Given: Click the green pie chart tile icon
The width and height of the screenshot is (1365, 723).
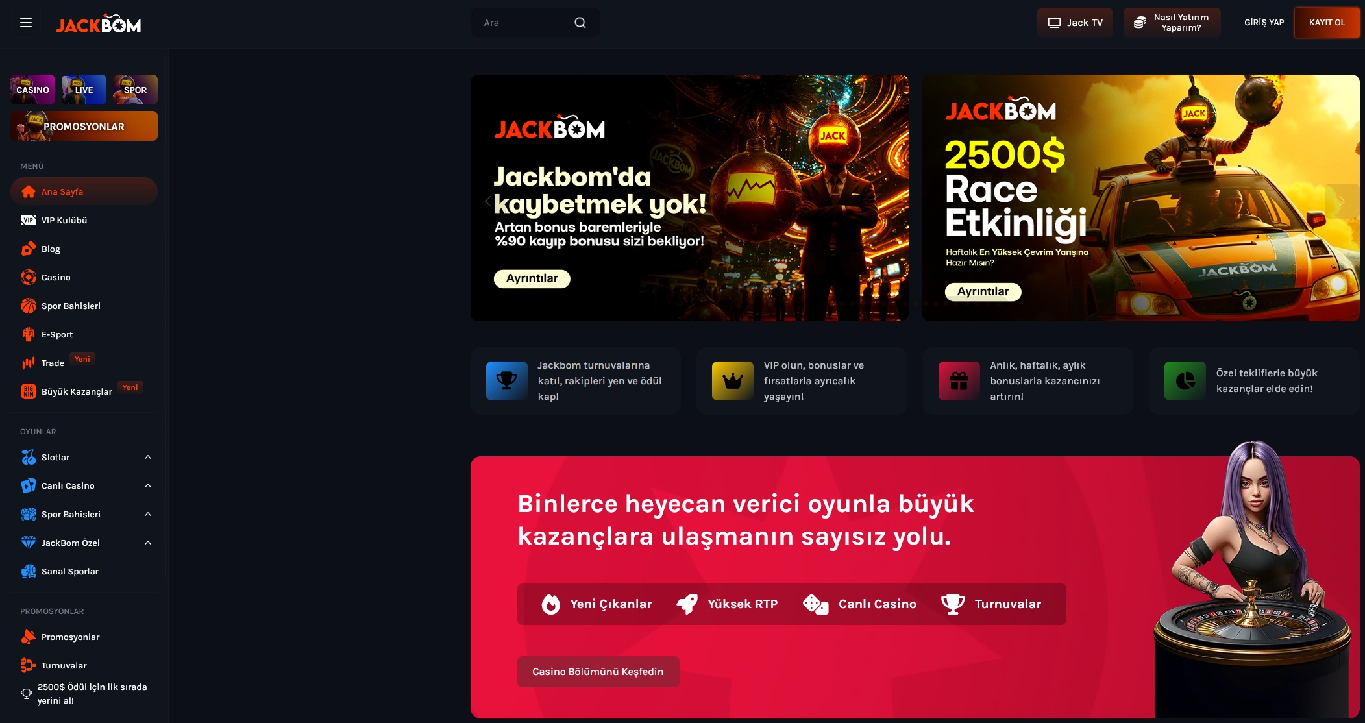Looking at the screenshot, I should pyautogui.click(x=1185, y=381).
